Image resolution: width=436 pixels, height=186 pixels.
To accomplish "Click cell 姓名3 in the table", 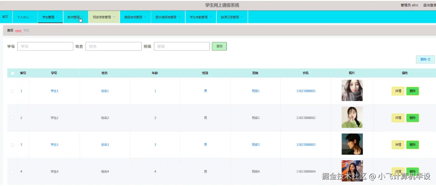I will [x=105, y=145].
